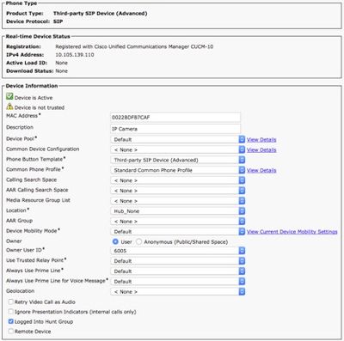Click into the MAC Address field
This screenshot has width=344, height=341.
point(175,118)
